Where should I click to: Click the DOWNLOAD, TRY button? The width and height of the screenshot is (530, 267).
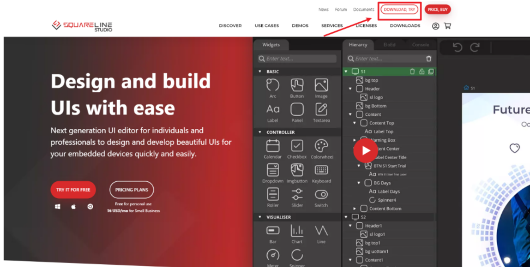tap(399, 9)
